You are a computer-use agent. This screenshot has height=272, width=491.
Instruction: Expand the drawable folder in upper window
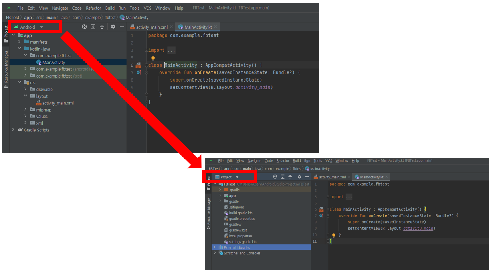(26, 89)
